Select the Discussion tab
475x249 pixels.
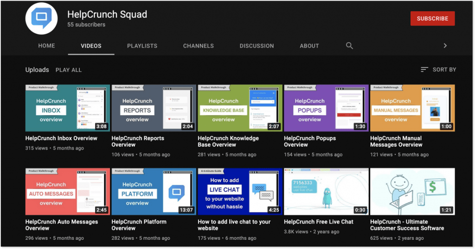tap(257, 46)
